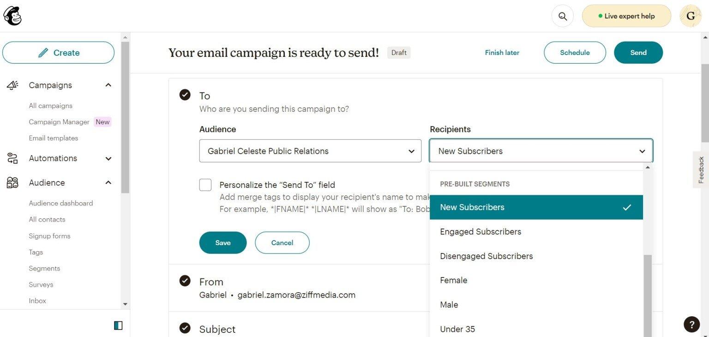Click the Audience contacts icon
Screen dimensions: 709x337
(x=12, y=183)
